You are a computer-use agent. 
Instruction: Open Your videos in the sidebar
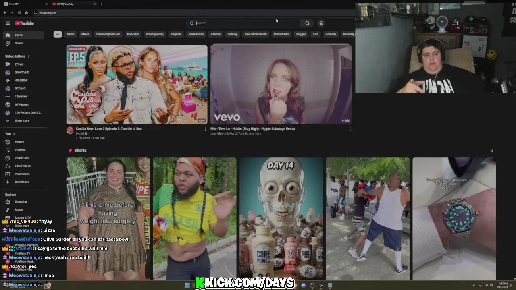24,174
